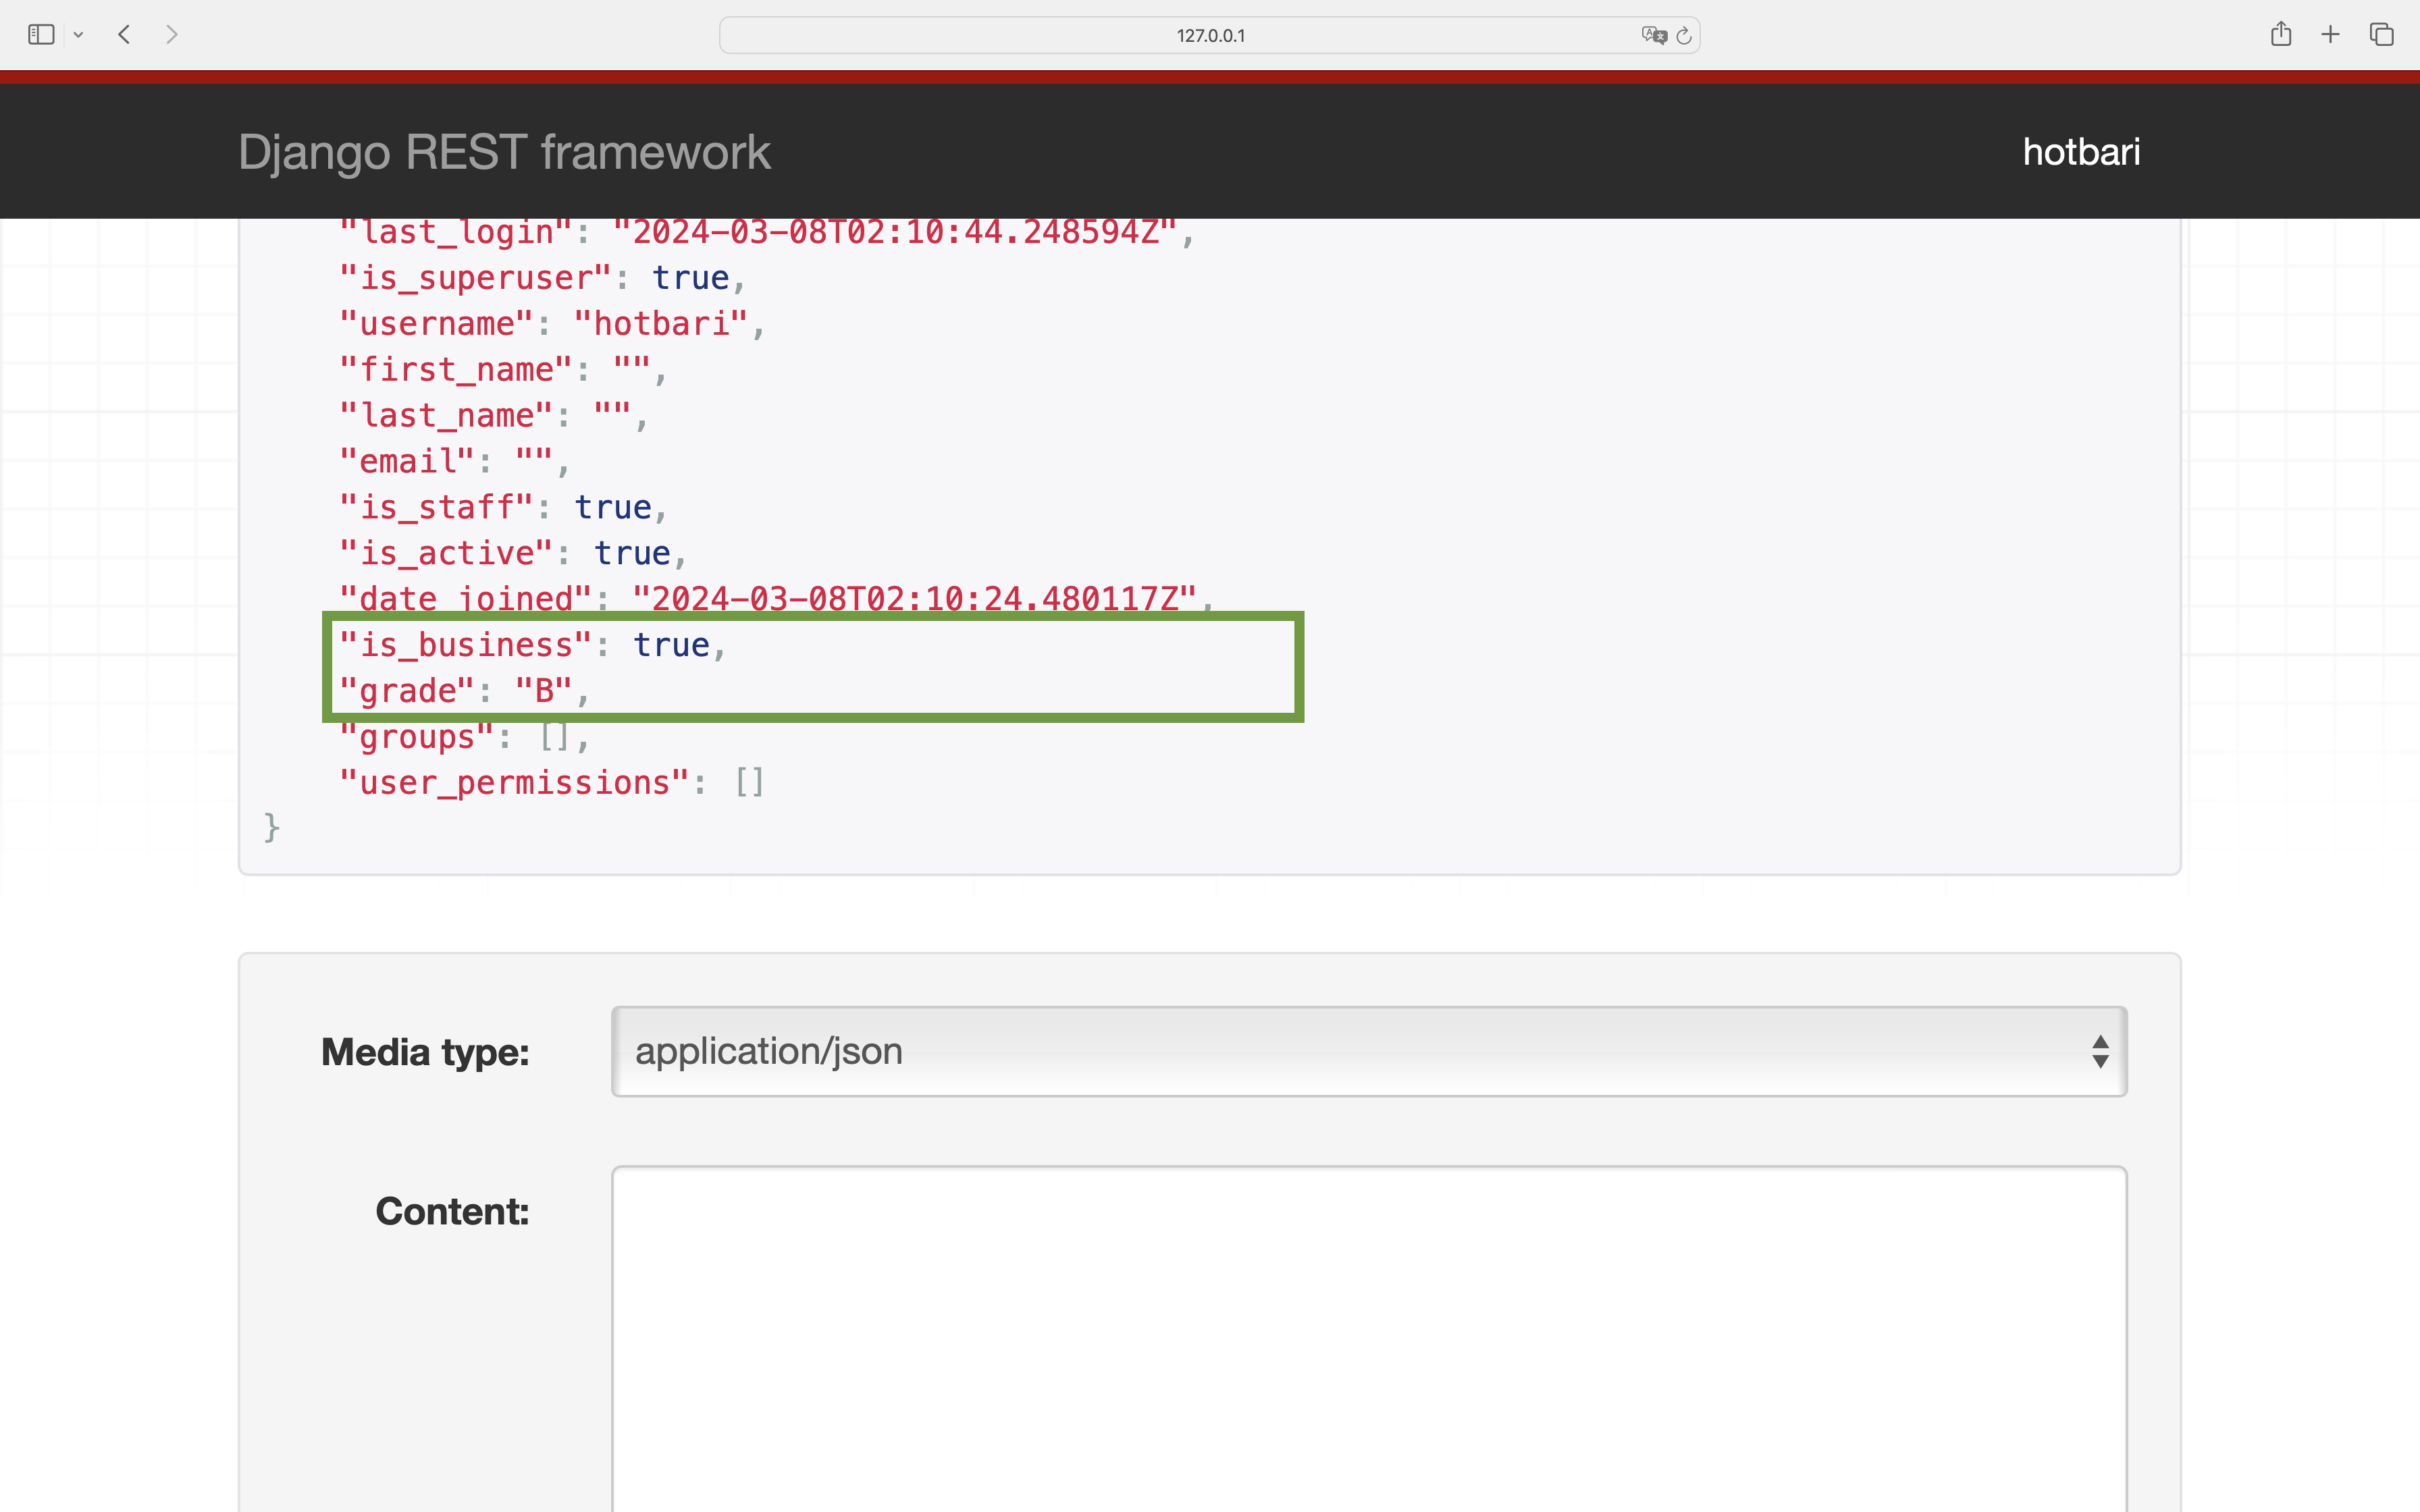This screenshot has width=2420, height=1512.
Task: Click the 127.0.0.1 address bar
Action: pos(1210,35)
